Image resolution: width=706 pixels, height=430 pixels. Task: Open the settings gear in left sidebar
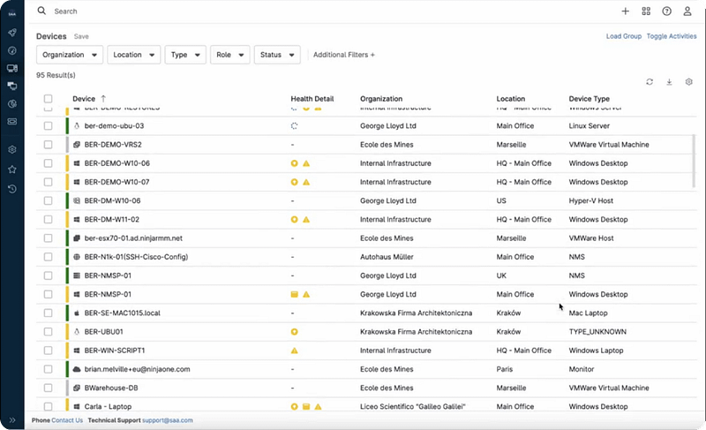[x=12, y=149]
